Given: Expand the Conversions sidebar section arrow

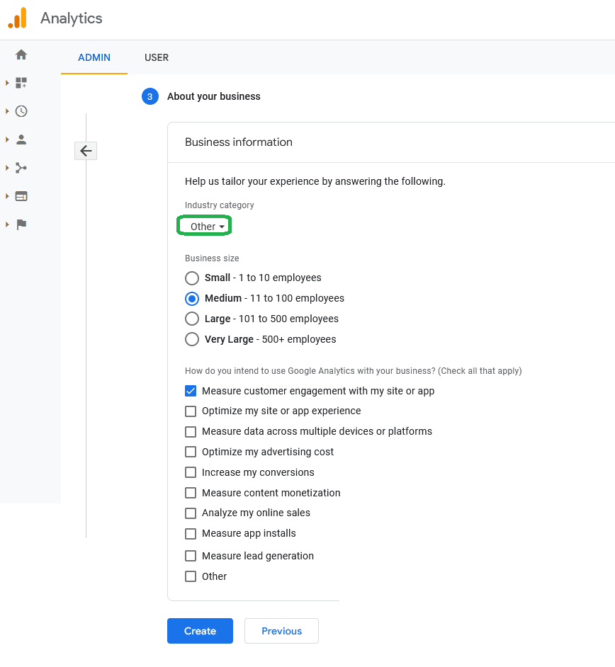Looking at the screenshot, I should [x=7, y=224].
